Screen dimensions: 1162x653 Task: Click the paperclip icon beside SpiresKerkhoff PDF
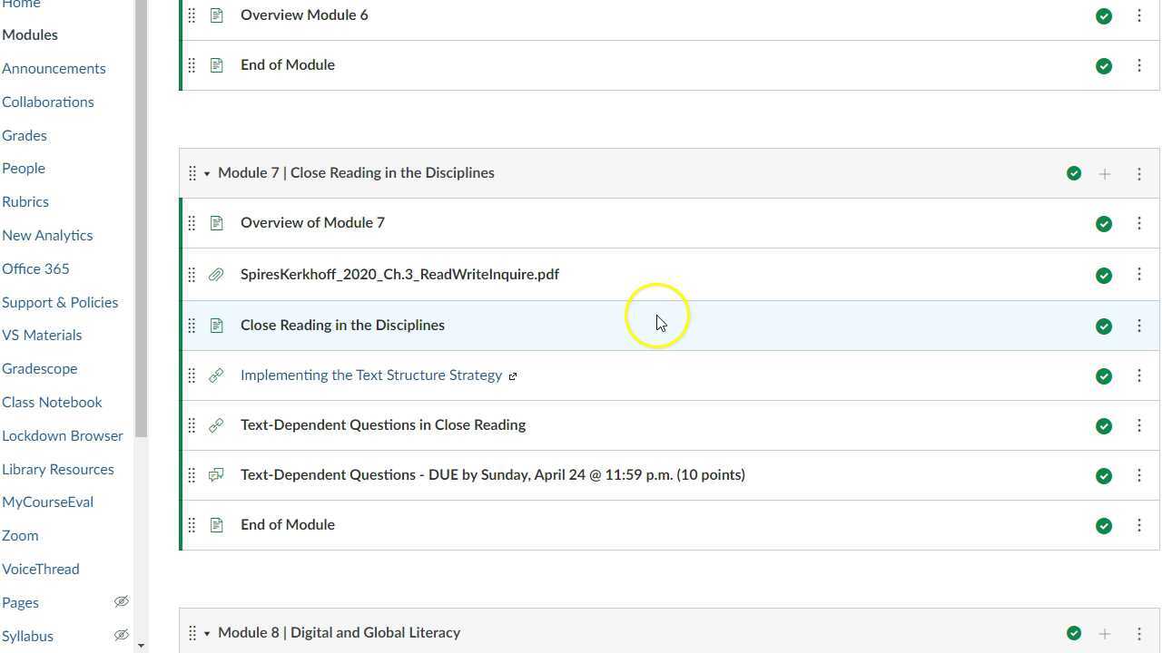point(216,274)
